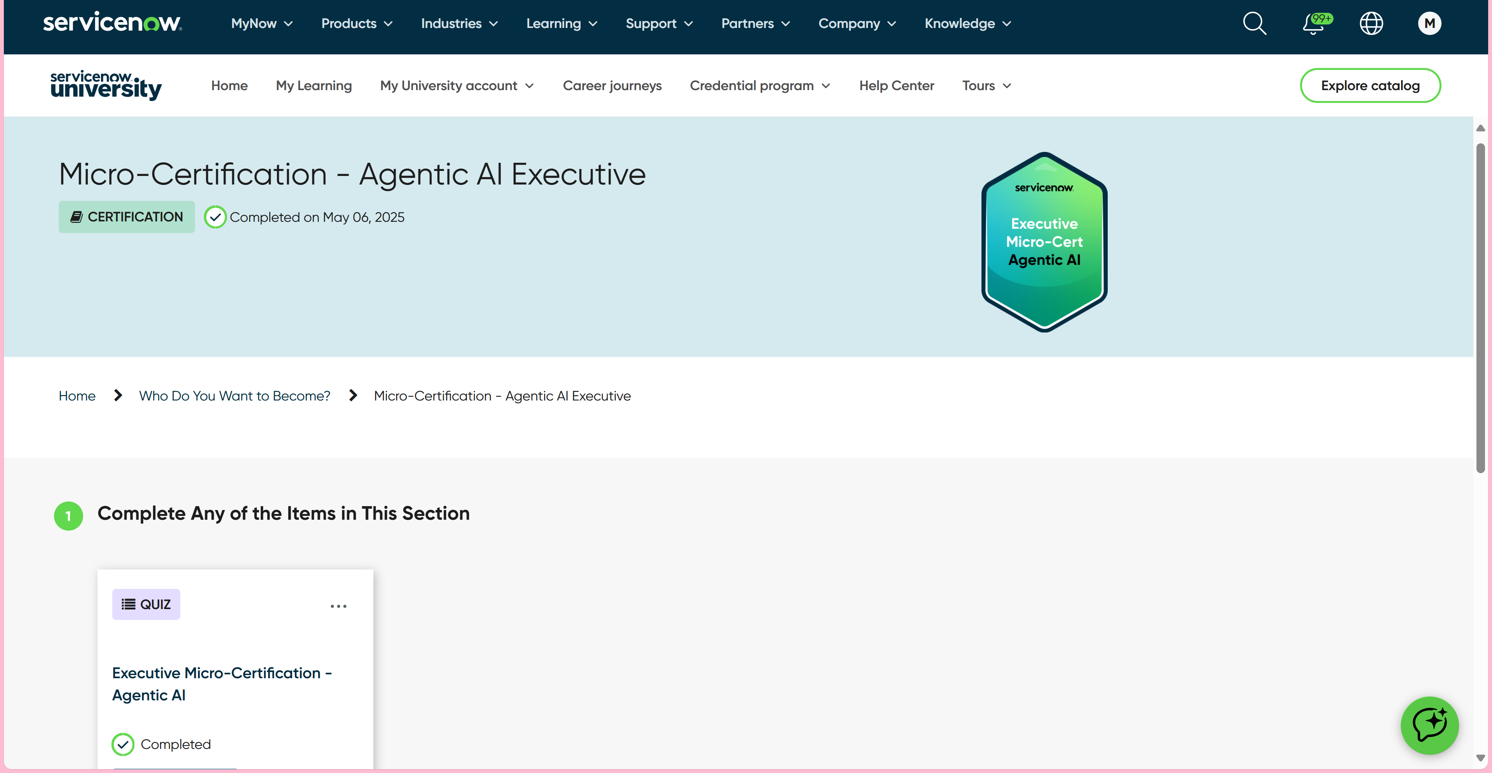Screen dimensions: 1492x773
Task: Click the three-dot menu on quiz card
Action: pyautogui.click(x=338, y=606)
